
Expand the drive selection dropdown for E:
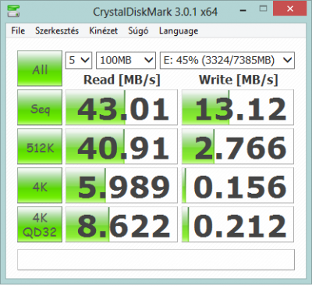pos(227,60)
